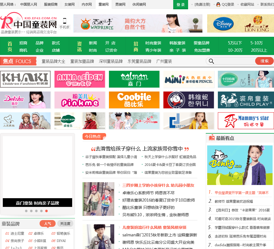
Task: Open the 韩维妮 brand banner
Action: pyautogui.click(x=189, y=100)
